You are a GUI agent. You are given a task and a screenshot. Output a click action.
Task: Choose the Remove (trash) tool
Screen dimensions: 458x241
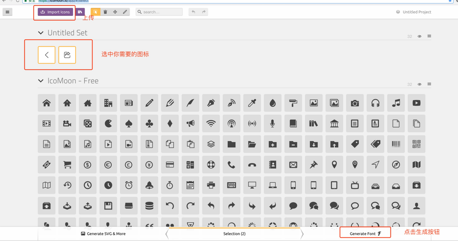click(x=106, y=12)
